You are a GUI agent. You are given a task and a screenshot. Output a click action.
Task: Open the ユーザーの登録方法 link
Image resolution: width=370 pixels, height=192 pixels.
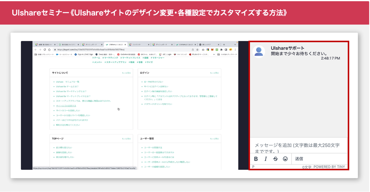(x=153, y=147)
